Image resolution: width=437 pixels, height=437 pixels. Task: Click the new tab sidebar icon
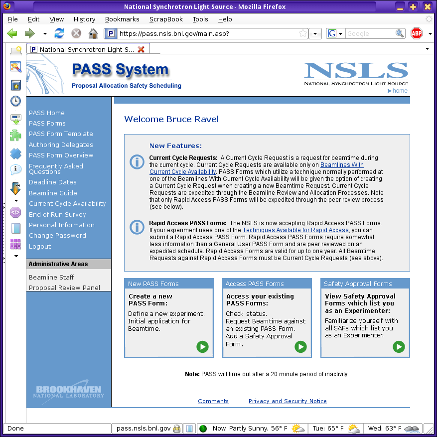[16, 50]
